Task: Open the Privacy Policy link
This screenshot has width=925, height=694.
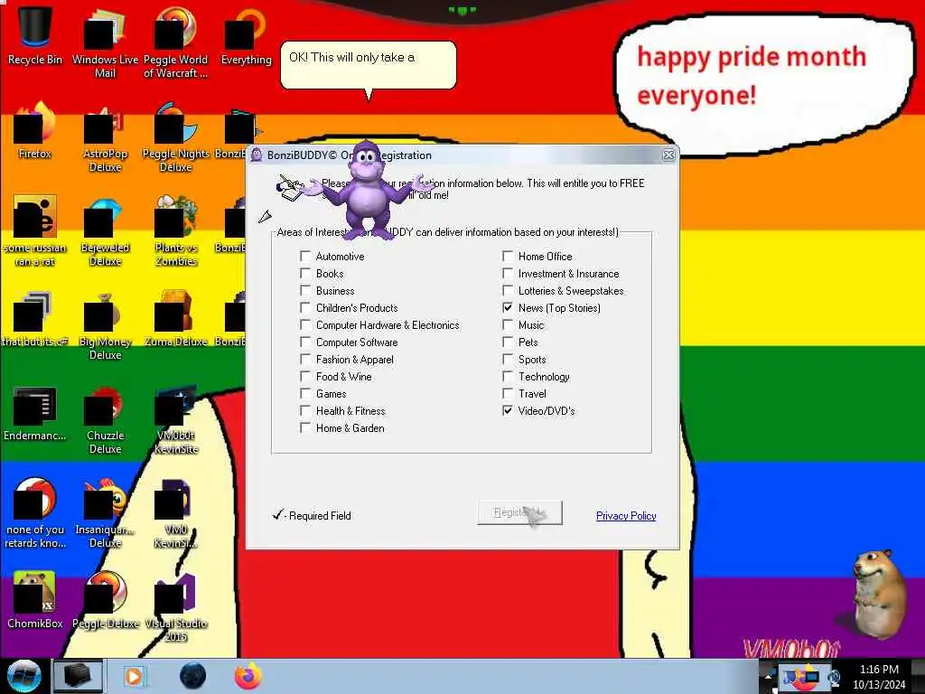Action: (x=626, y=516)
